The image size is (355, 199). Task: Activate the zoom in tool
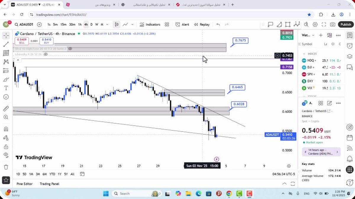[6, 117]
